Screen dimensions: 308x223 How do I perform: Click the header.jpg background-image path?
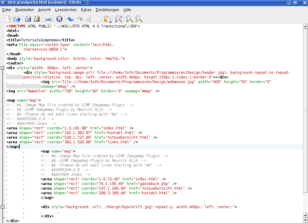click(161, 73)
